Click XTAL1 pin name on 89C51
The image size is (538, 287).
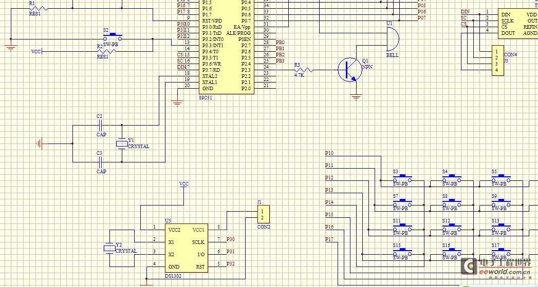[210, 83]
